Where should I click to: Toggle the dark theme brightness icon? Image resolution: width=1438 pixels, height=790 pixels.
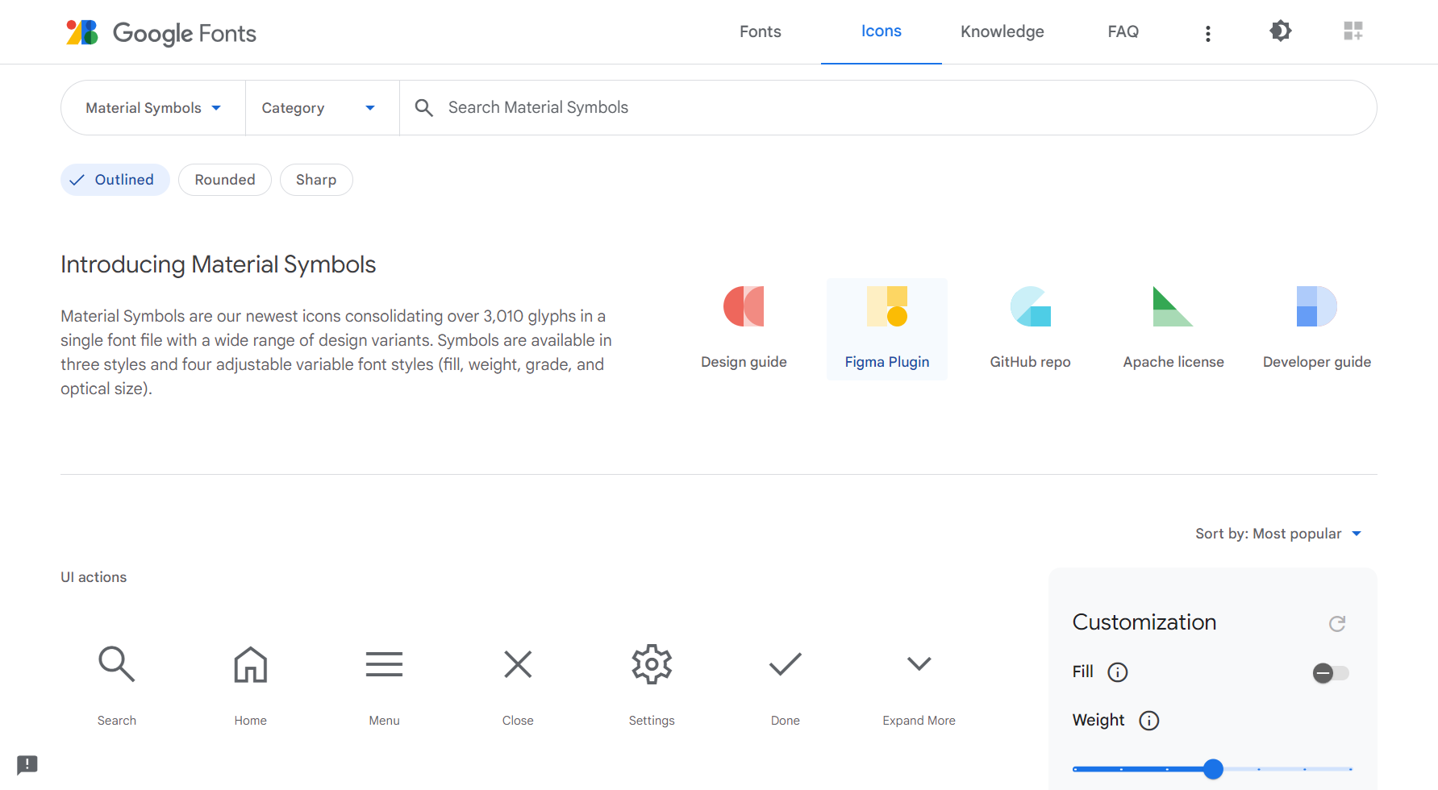point(1280,31)
